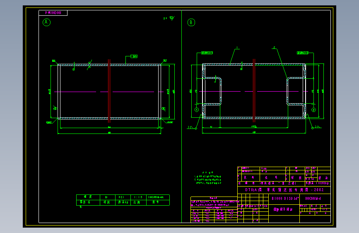
Task: Select the right tolerance frame above view B
Action: 302,53
